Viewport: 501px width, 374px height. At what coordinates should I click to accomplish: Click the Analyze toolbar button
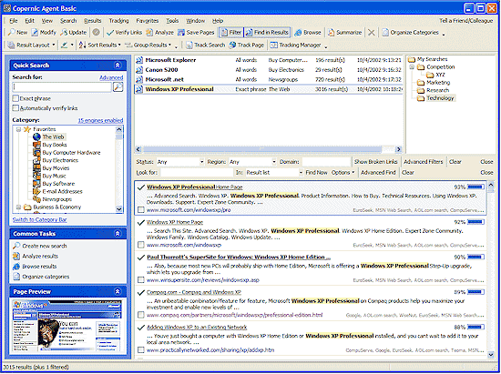pos(159,32)
